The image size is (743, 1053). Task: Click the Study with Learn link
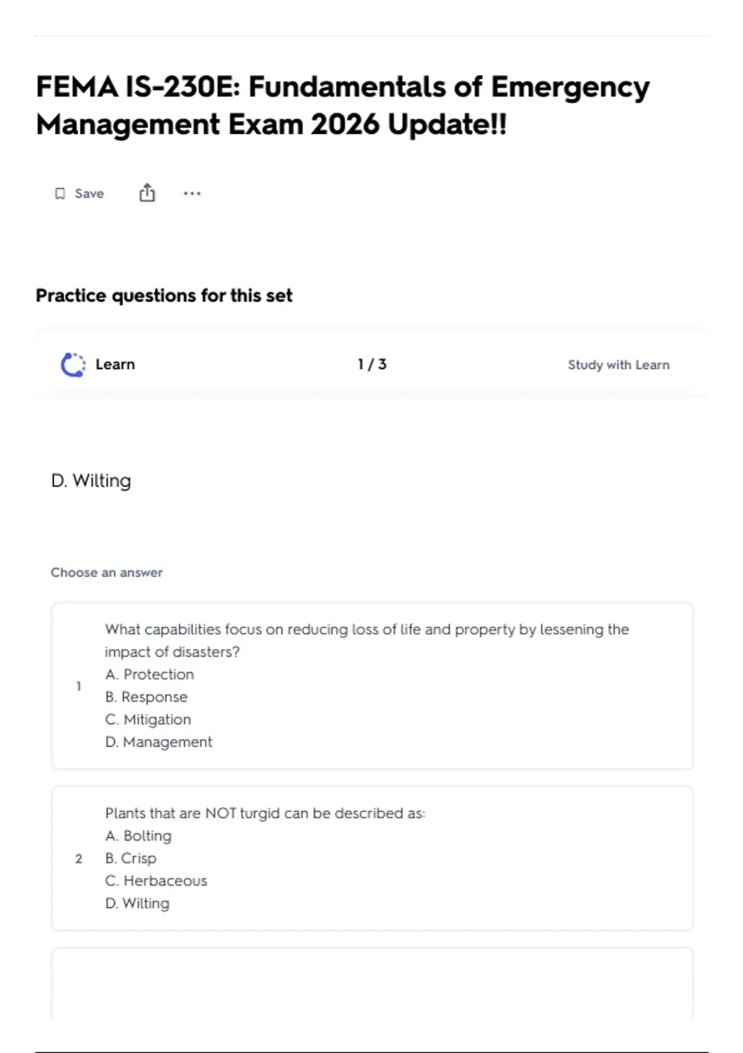point(619,365)
